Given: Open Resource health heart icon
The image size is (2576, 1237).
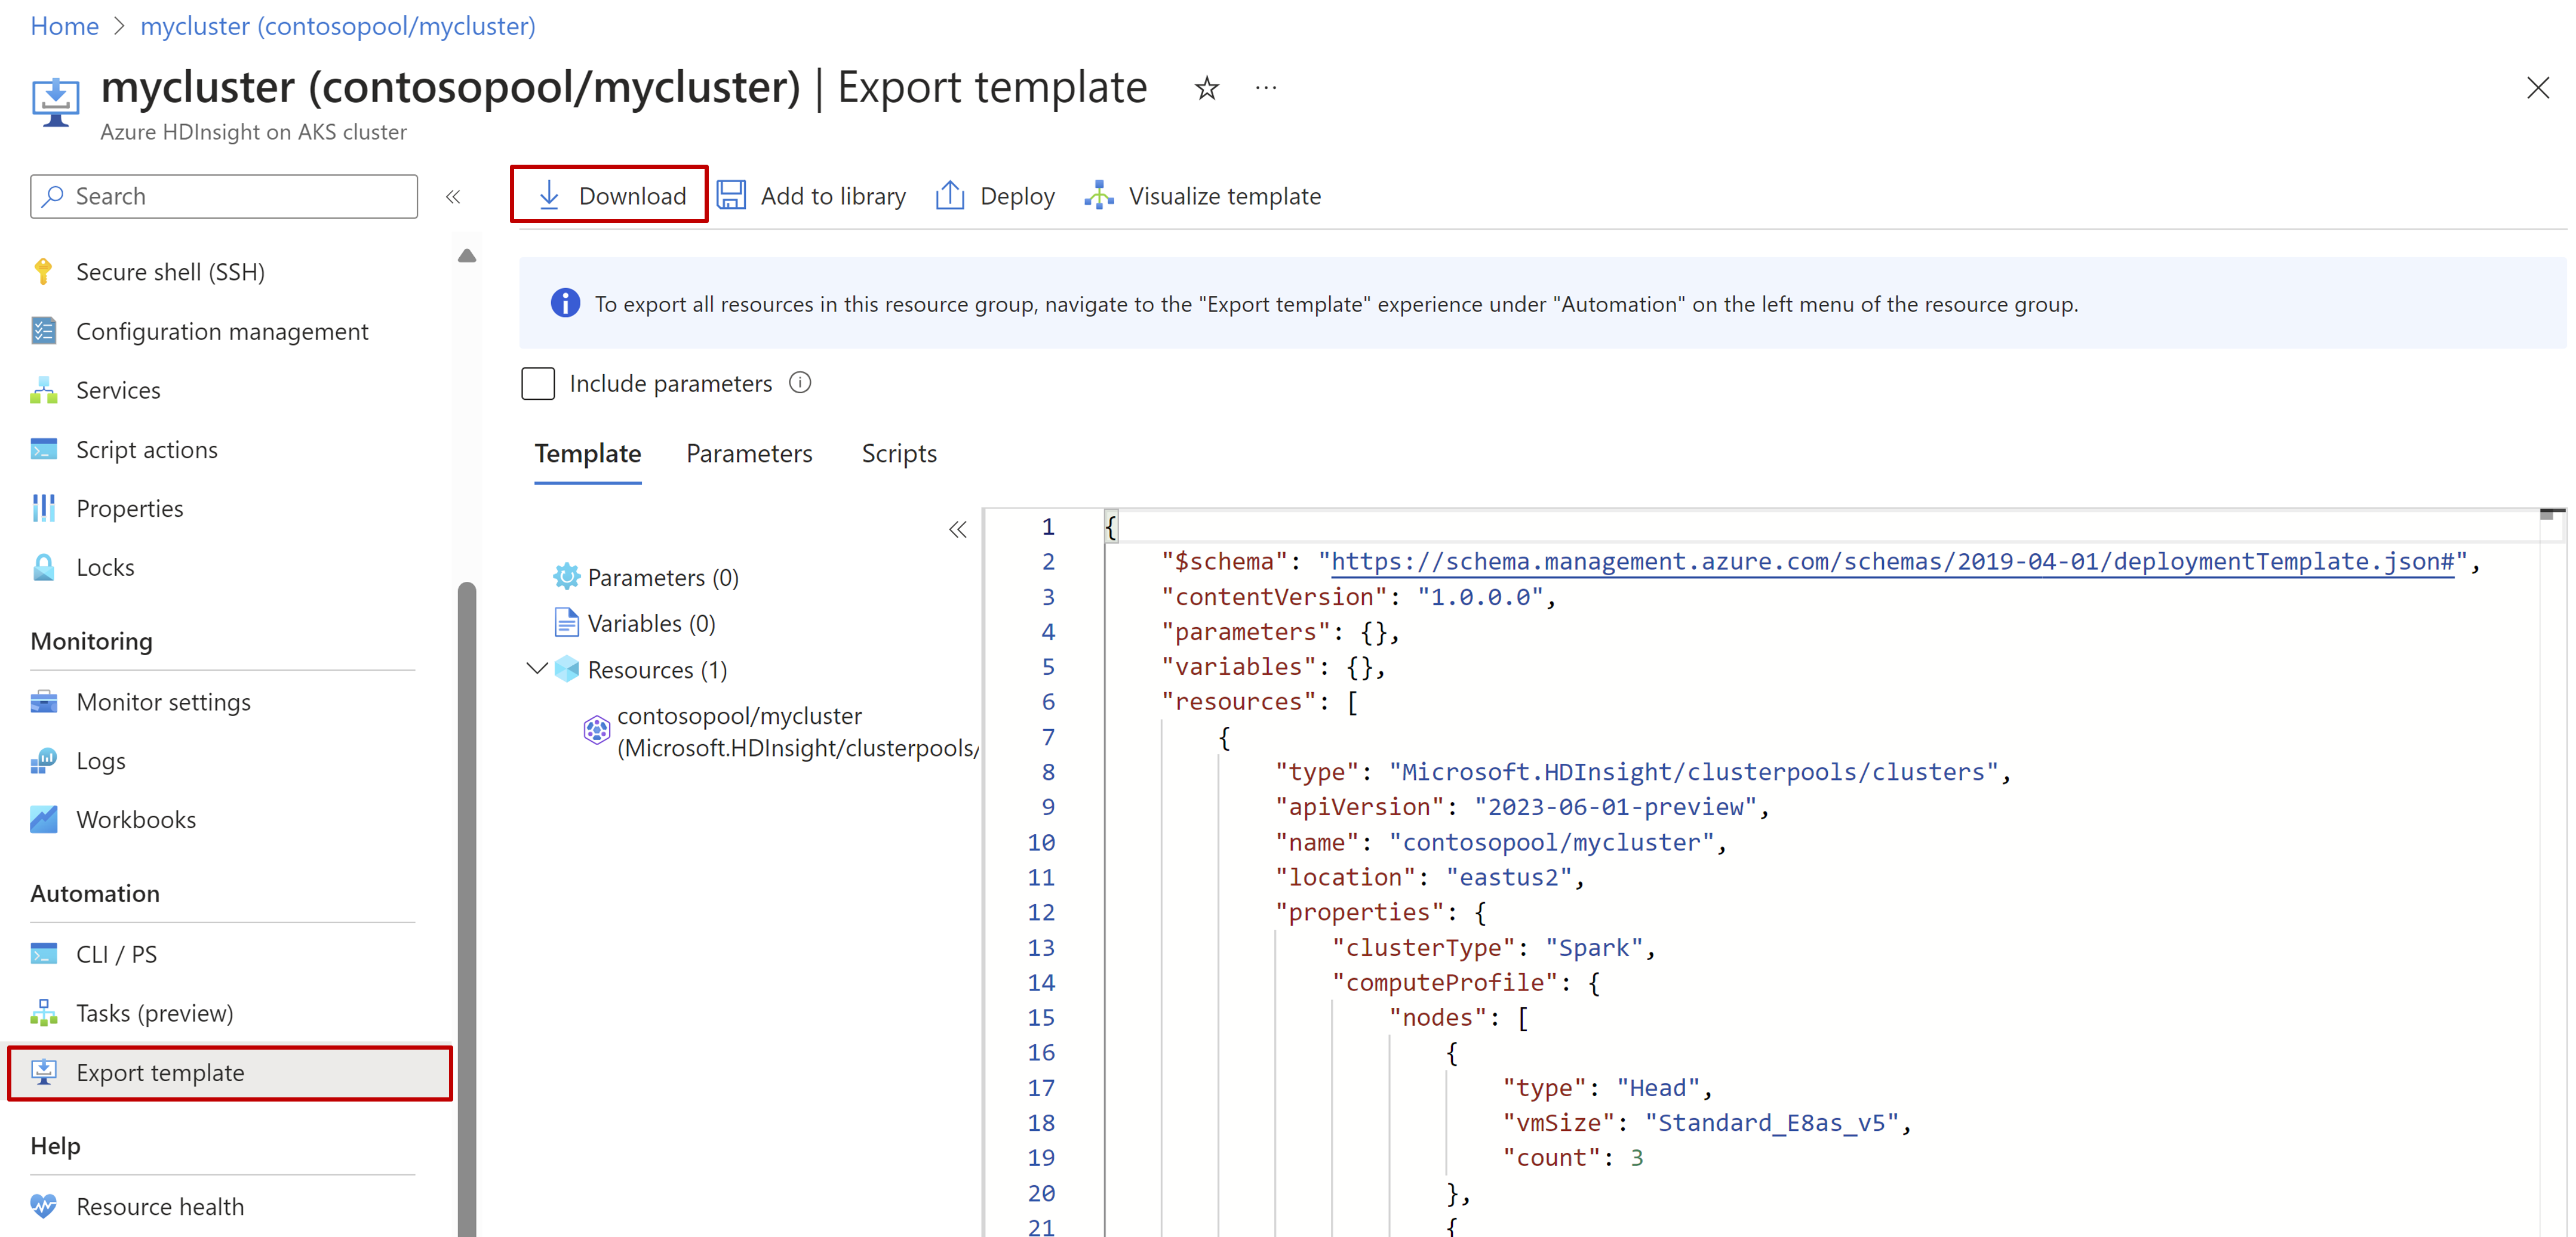Looking at the screenshot, I should click(x=43, y=1206).
